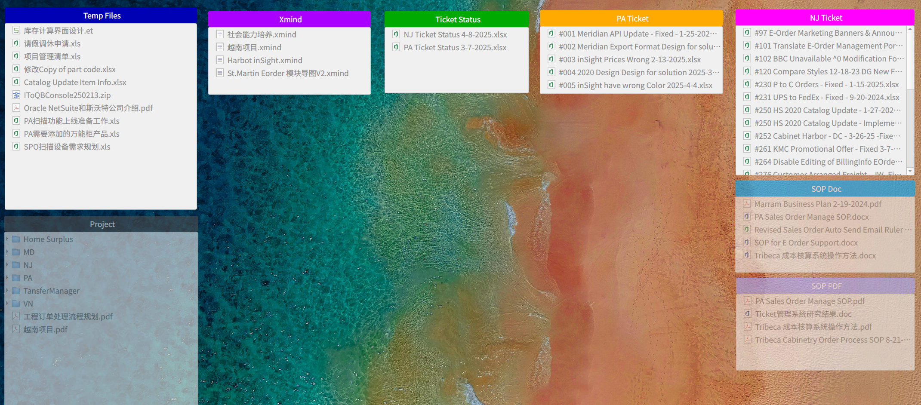Click the #003 inSight Prices Wrong spreadsheet icon

coord(551,59)
